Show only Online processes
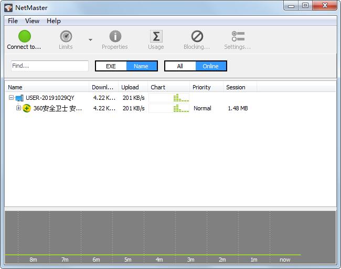This screenshot has width=341, height=269. click(211, 66)
